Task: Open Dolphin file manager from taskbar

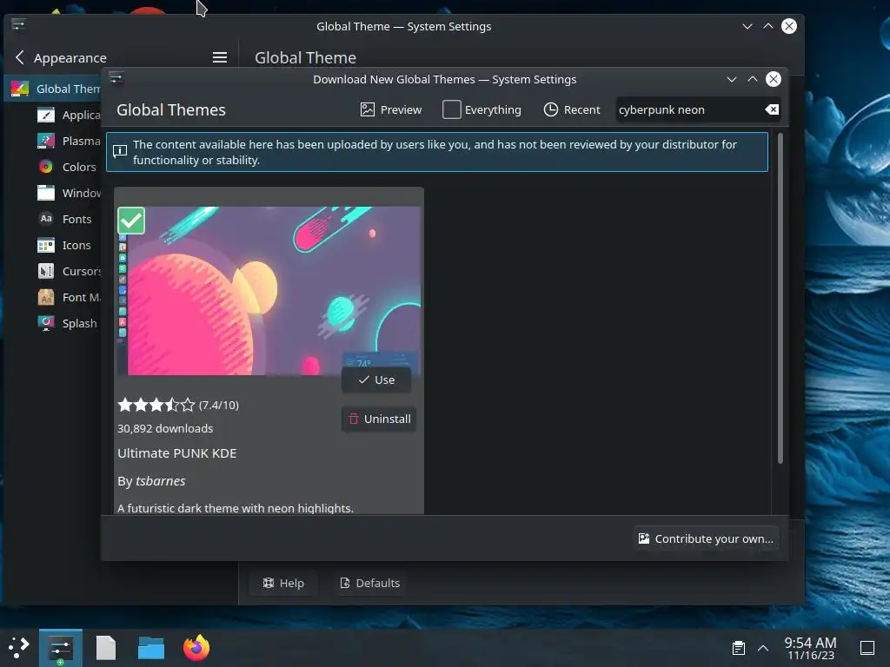Action: tap(151, 648)
